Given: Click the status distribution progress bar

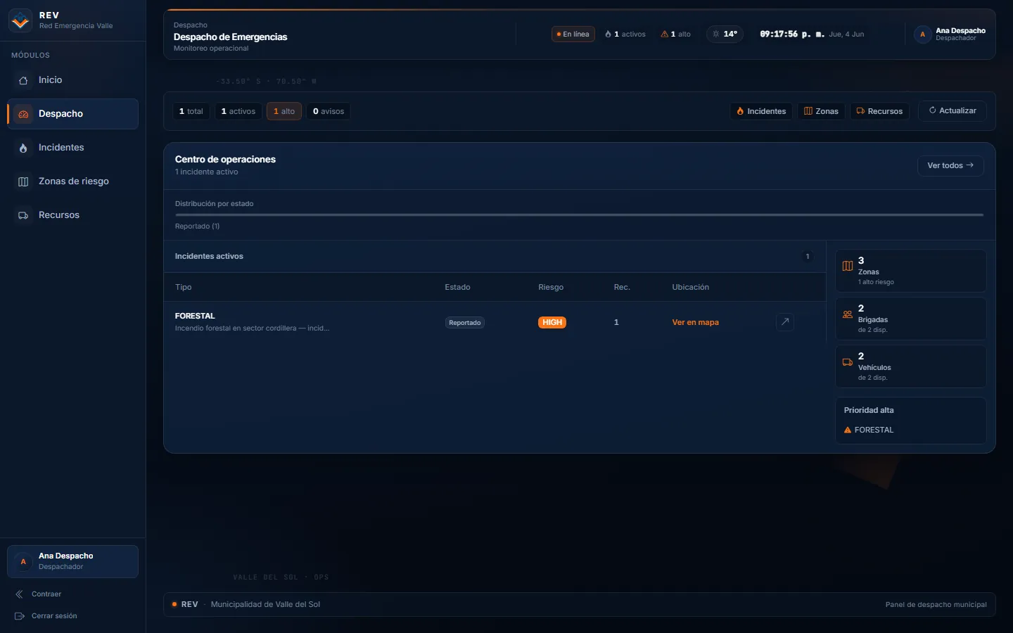Looking at the screenshot, I should pos(579,215).
